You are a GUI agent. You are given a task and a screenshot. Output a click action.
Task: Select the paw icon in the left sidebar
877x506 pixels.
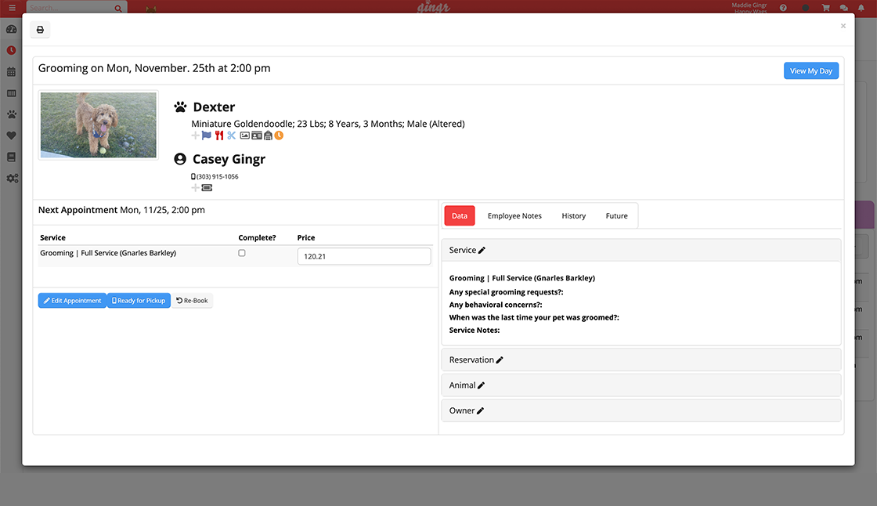coord(11,114)
